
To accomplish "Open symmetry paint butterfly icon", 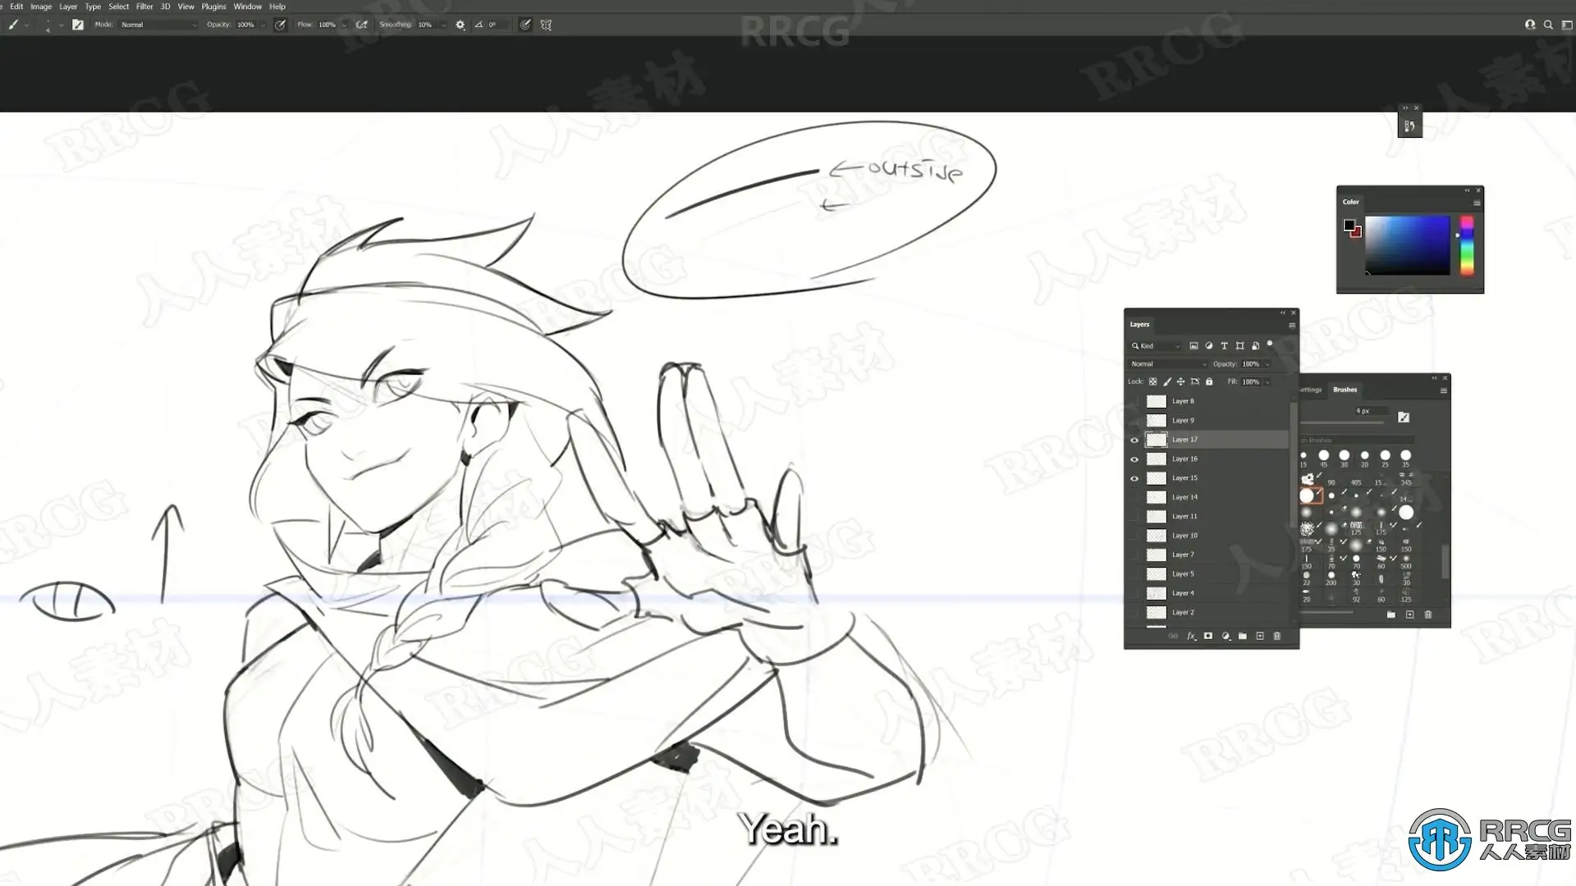I will tap(546, 25).
